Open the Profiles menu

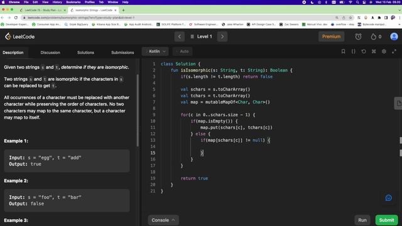click(90, 2)
